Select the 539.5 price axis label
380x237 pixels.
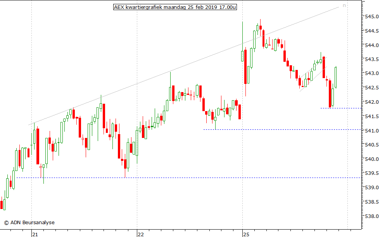tap(372, 173)
